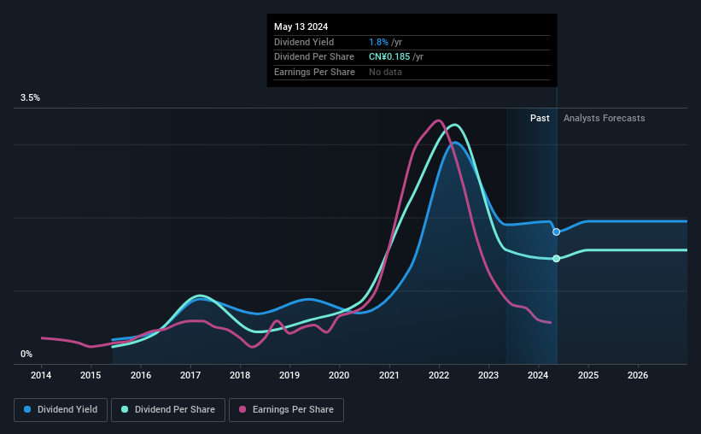Select the 2023 x-axis label
Image resolution: width=701 pixels, height=434 pixels.
click(488, 375)
